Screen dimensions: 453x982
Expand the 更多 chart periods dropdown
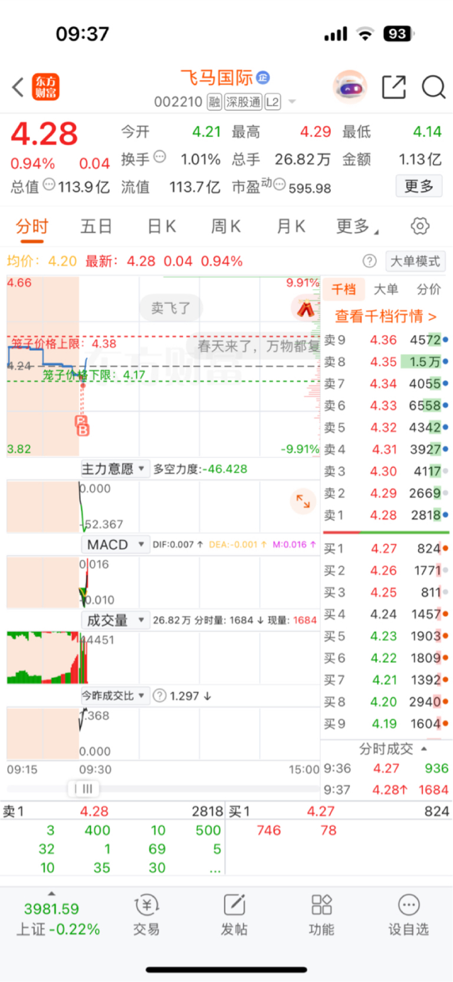coord(357,226)
